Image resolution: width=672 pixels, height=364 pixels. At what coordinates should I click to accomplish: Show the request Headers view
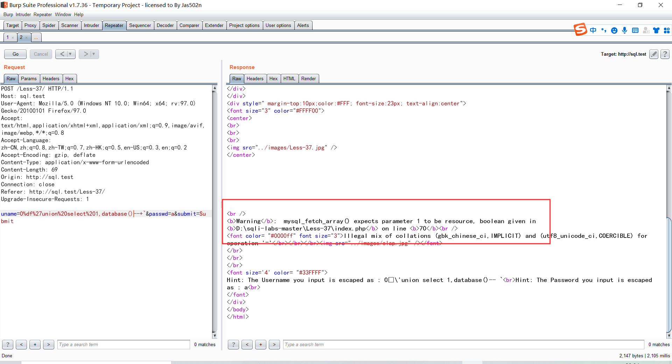coord(51,79)
